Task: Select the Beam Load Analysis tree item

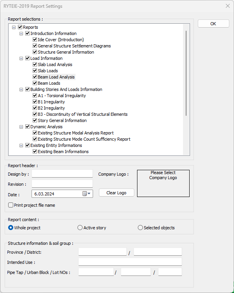Action: click(56, 77)
